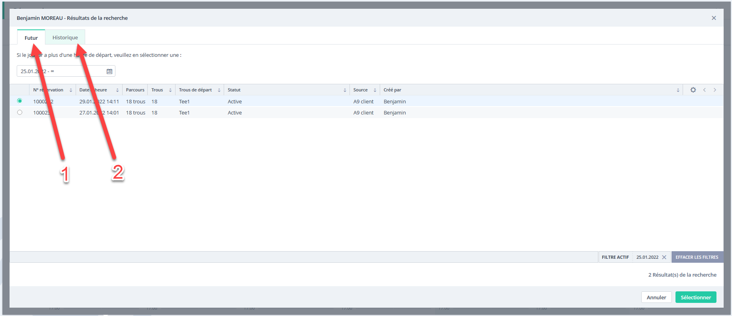This screenshot has width=732, height=316.
Task: Sort by Statut column arrows
Action: click(x=345, y=90)
